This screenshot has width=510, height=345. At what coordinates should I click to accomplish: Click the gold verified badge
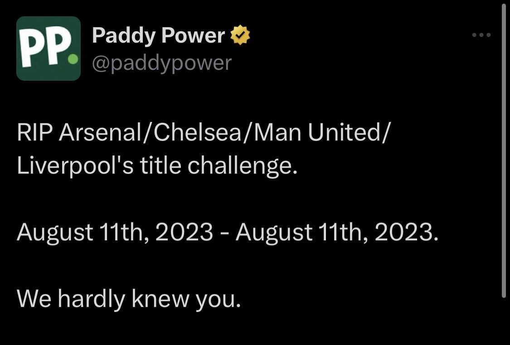[x=241, y=35]
